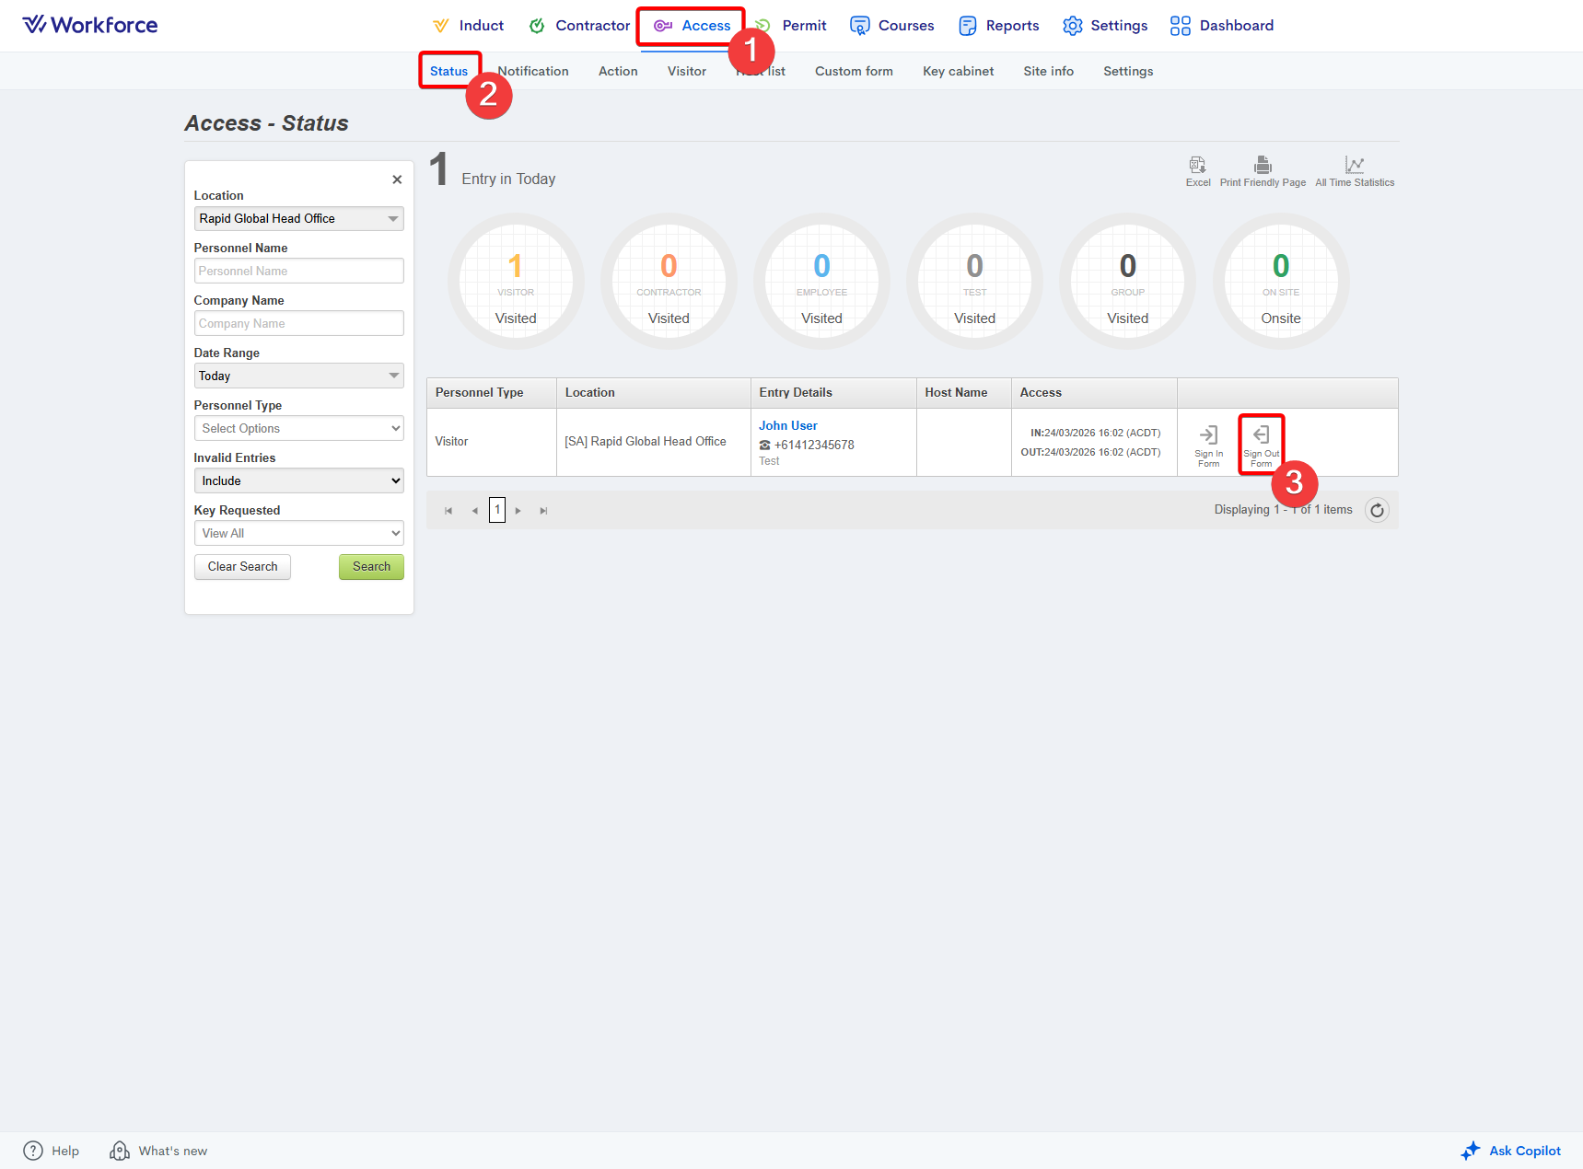This screenshot has width=1583, height=1169.
Task: Click the Ask Copilot sparkle icon
Action: click(1470, 1151)
